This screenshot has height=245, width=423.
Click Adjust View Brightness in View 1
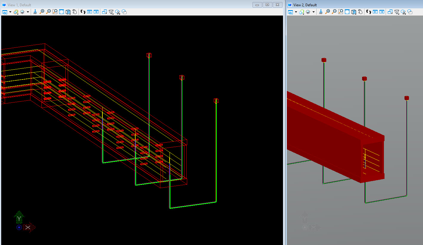[x=22, y=12]
